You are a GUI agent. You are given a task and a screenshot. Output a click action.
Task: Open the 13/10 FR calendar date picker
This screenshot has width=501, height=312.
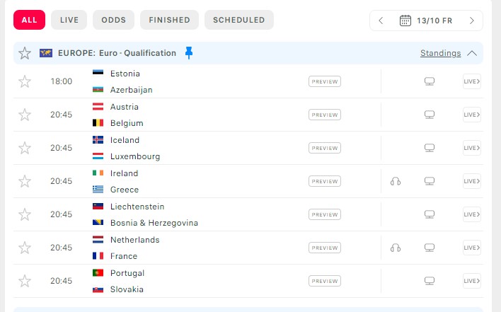[426, 21]
